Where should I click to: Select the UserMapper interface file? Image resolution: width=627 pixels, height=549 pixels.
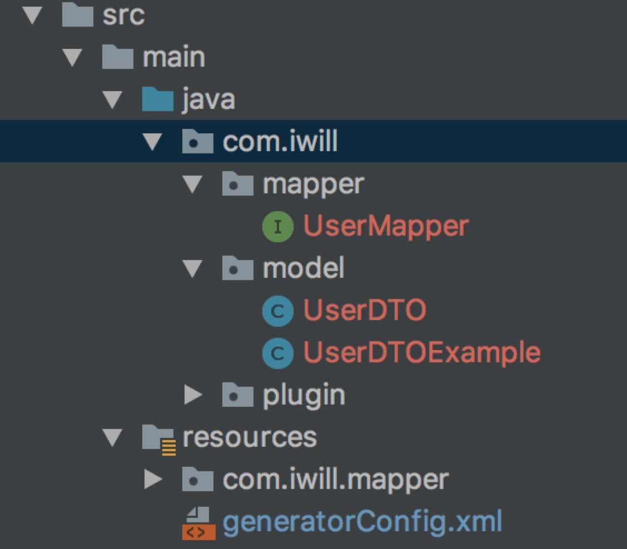click(x=386, y=226)
